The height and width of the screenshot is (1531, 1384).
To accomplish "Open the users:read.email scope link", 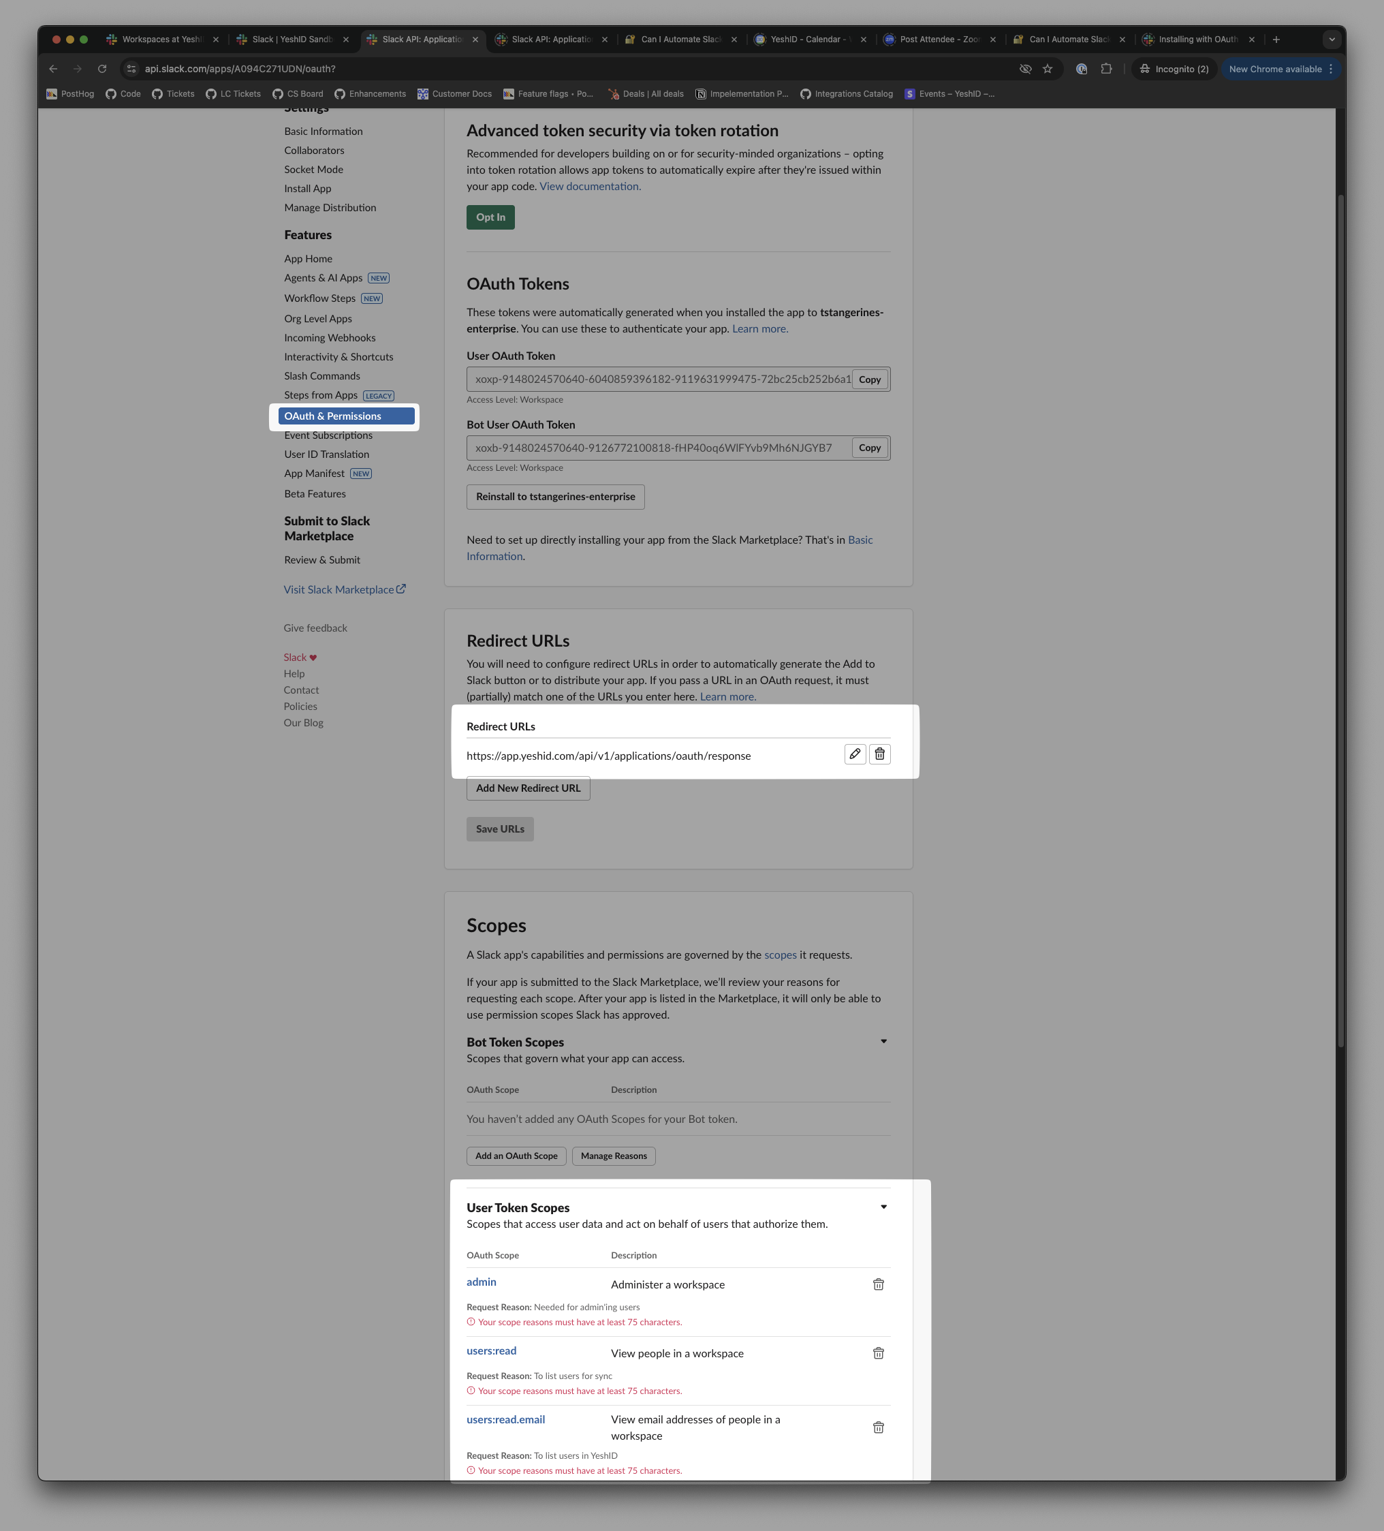I will pyautogui.click(x=505, y=1419).
